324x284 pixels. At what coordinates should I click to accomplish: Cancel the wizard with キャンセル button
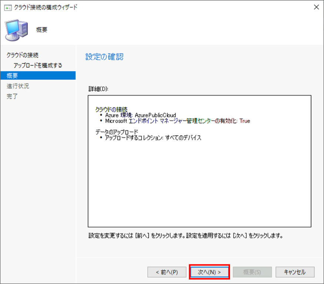click(x=295, y=272)
